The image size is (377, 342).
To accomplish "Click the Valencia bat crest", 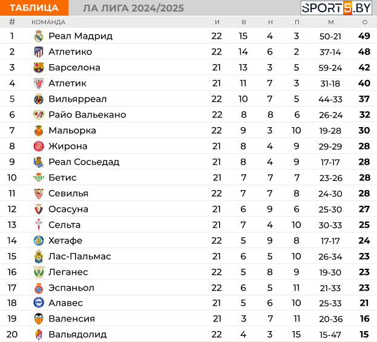I will point(39,318).
